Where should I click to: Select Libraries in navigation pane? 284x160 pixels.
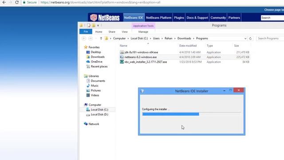tap(94, 76)
